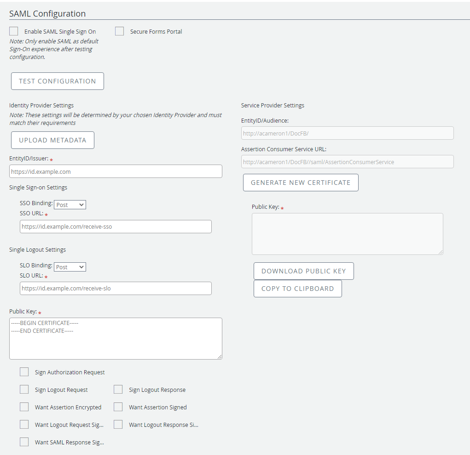Click resize handle of Identity Provider key box
Image resolution: width=470 pixels, height=455 pixels.
coord(220,357)
